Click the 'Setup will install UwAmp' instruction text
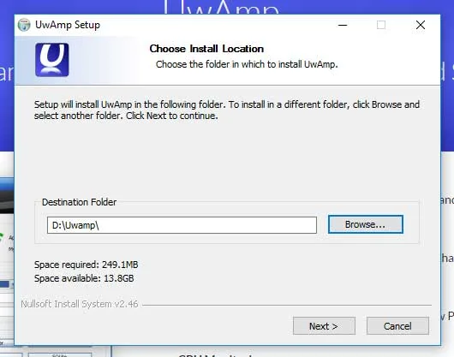Viewport: 454px width, 357px height. [x=227, y=110]
